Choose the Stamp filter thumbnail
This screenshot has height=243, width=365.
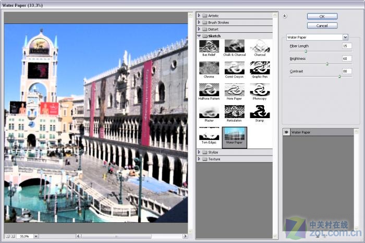[x=260, y=112]
